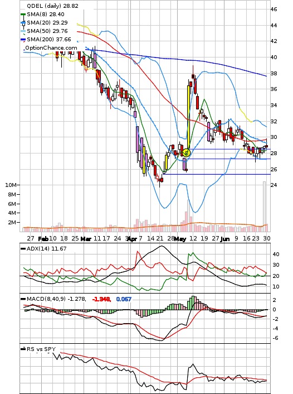Open the OptionChance.com watermark link
Image resolution: width=293 pixels, height=394 pixels.
pos(51,48)
